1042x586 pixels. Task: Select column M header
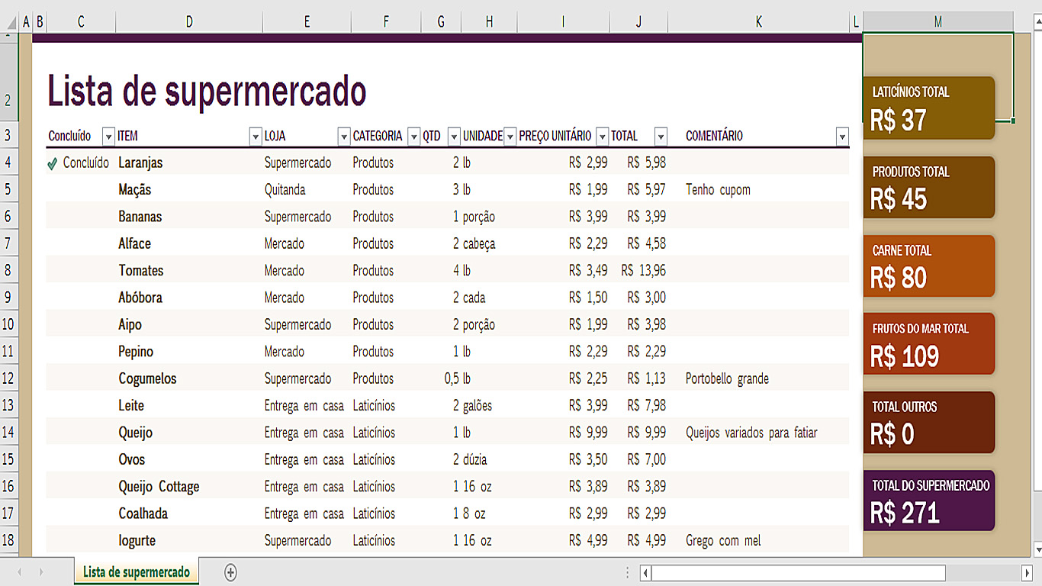[938, 23]
